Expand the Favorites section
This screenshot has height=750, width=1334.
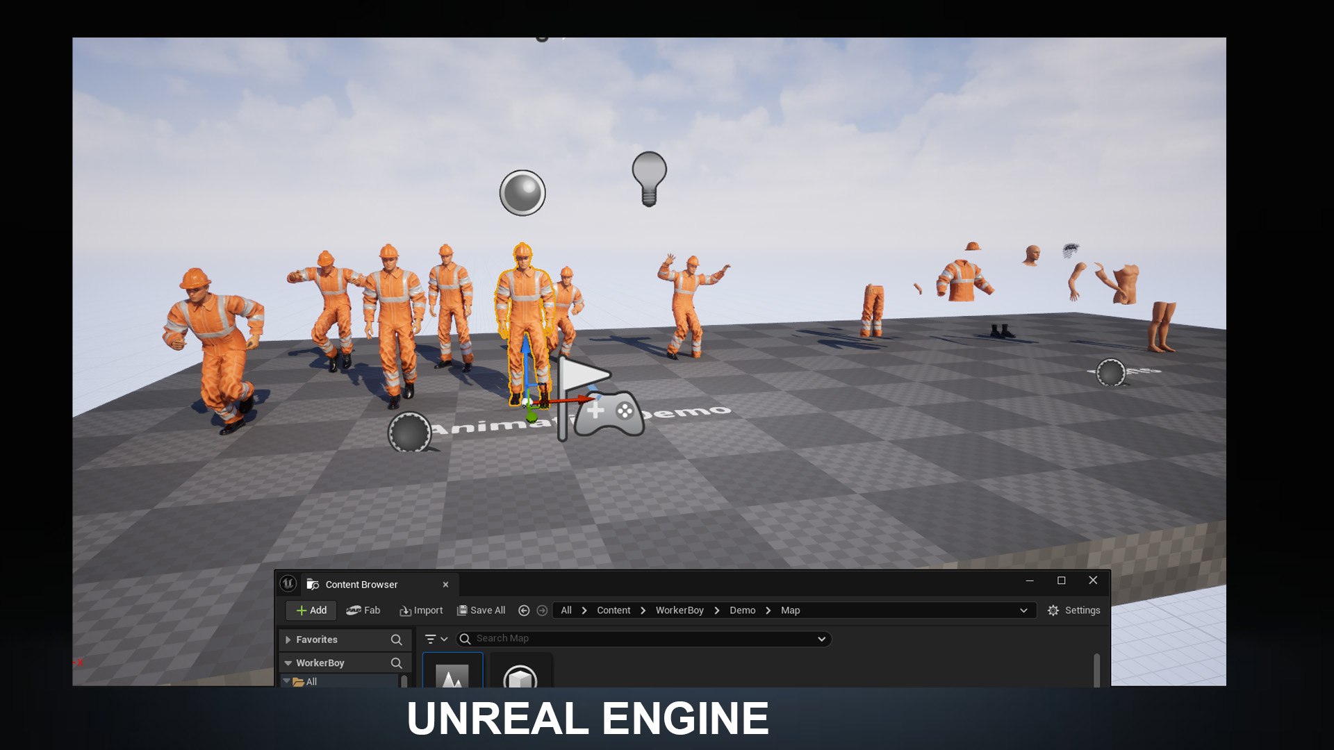point(288,640)
